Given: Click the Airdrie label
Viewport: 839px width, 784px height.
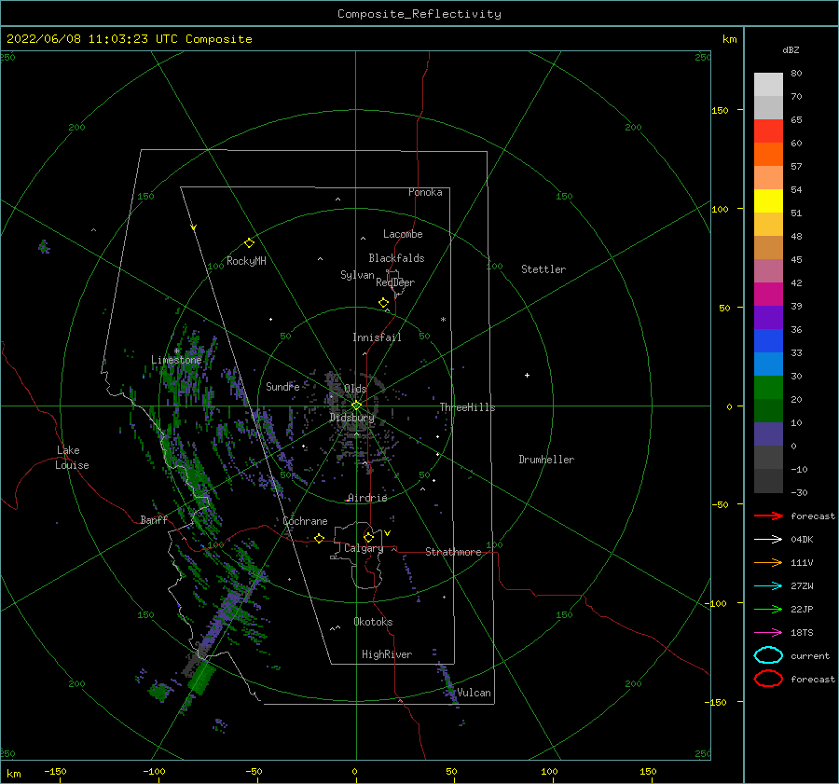Looking at the screenshot, I should point(367,498).
